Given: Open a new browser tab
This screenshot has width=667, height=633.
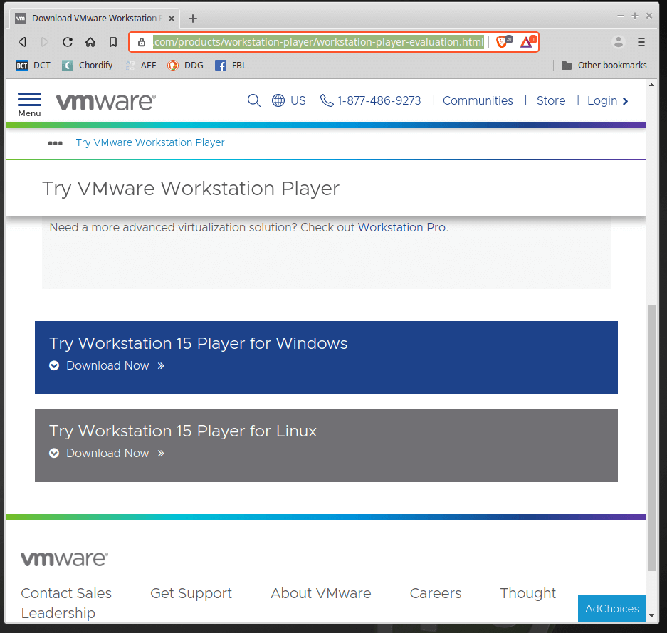Looking at the screenshot, I should point(193,18).
